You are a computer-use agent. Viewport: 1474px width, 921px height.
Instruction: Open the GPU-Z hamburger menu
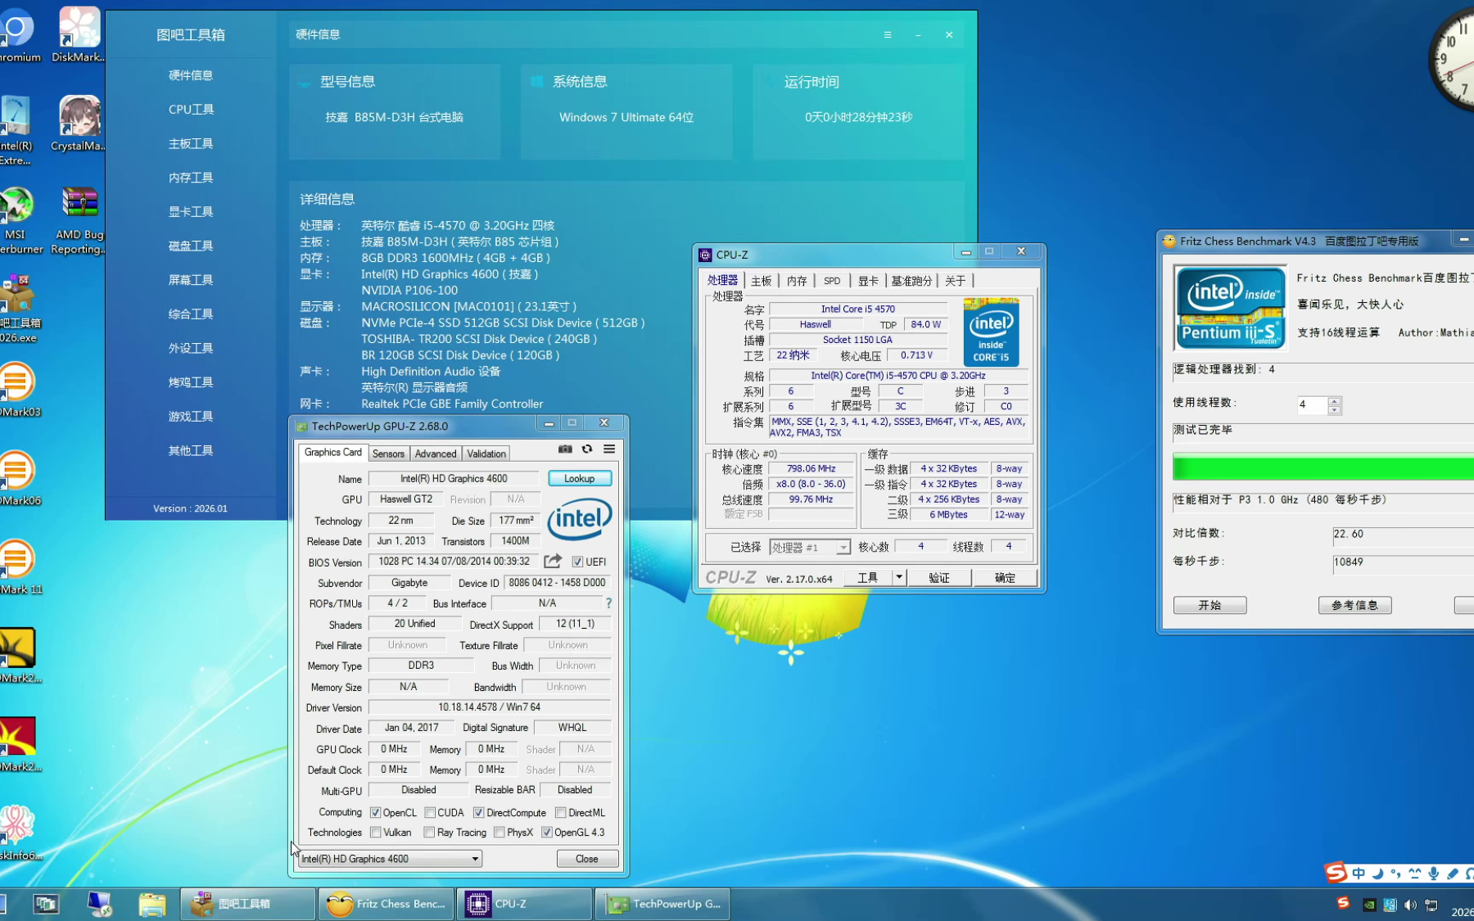(609, 449)
